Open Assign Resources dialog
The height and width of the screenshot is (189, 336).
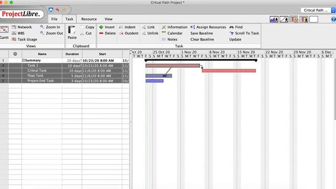point(208,27)
